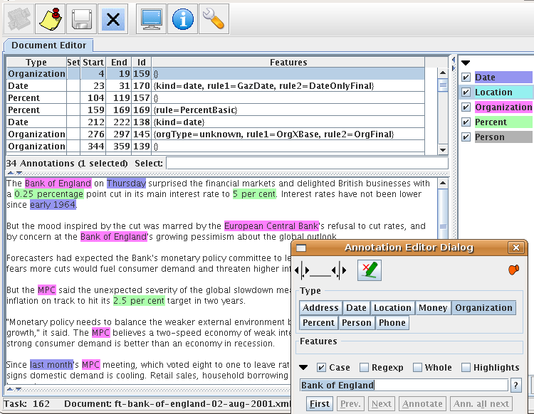Viewport: 534px width, 414px height.
Task: Uncheck the Organization annotation type
Action: (466, 107)
